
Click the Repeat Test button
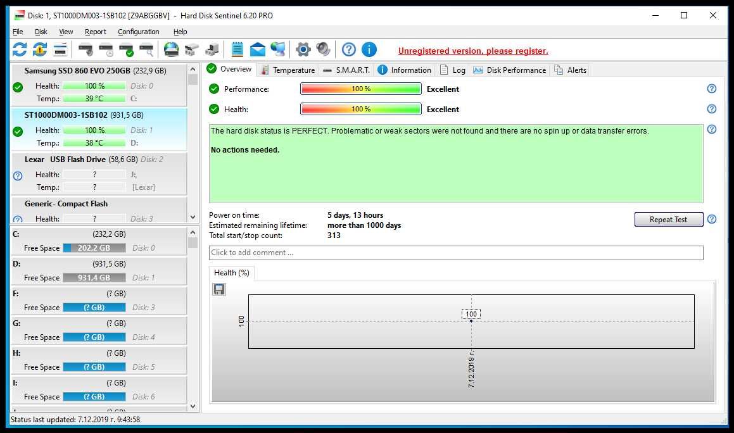pos(669,219)
